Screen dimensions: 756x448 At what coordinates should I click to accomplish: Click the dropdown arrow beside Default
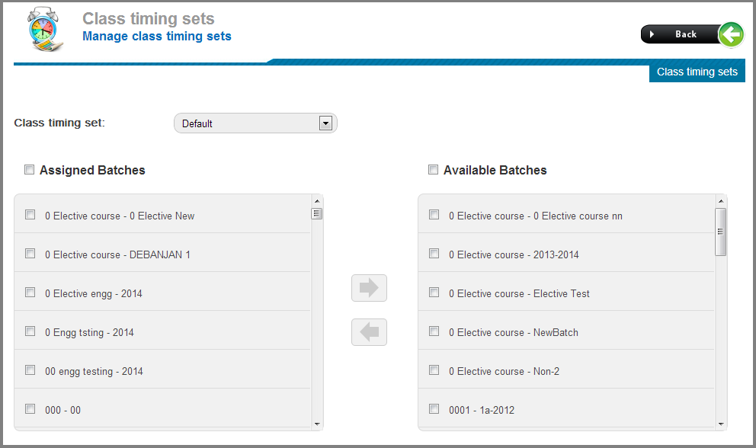coord(325,123)
